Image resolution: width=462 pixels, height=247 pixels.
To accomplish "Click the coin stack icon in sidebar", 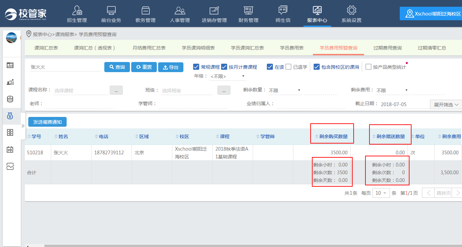I will point(10,99).
